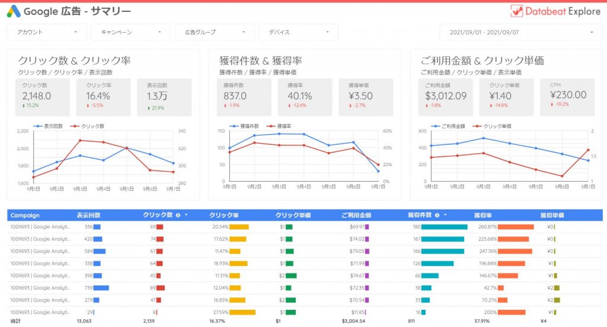Click the teal bar next to 180 獲得件数
607x327 pixels.
click(445, 227)
